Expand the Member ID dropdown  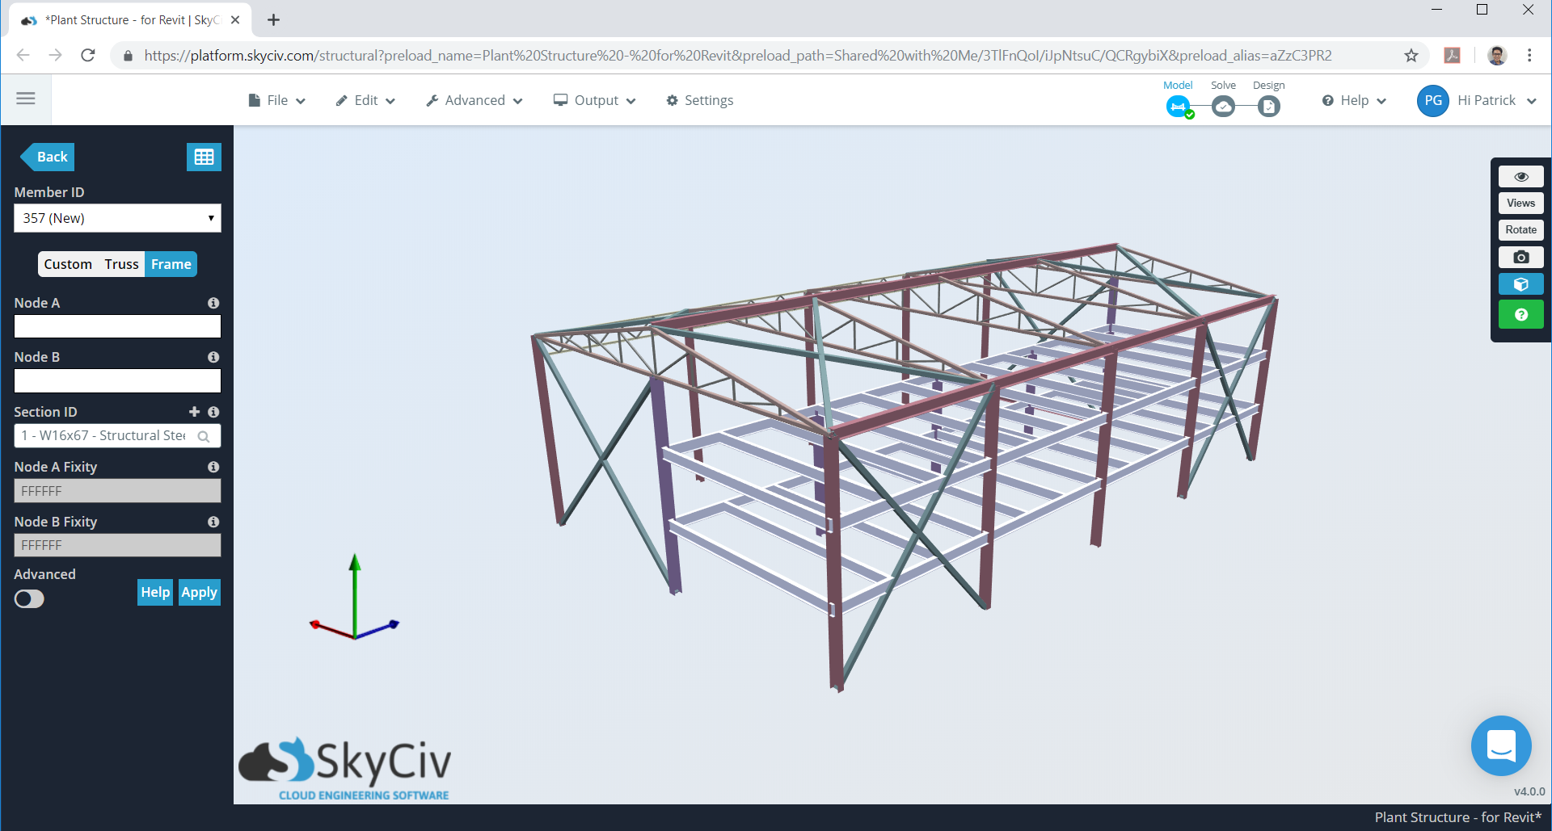(x=117, y=218)
